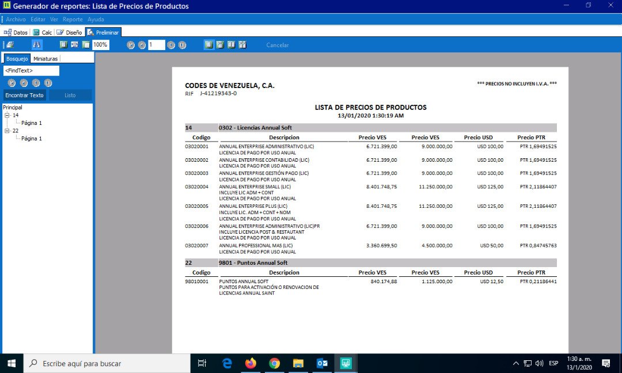Open the Ayuda menu
This screenshot has height=373, width=622.
tap(96, 19)
